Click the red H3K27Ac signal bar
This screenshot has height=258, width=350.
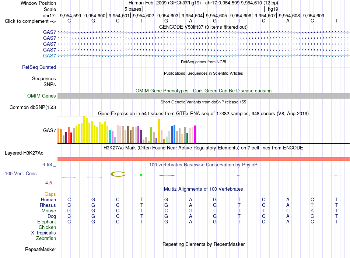pos(203,159)
